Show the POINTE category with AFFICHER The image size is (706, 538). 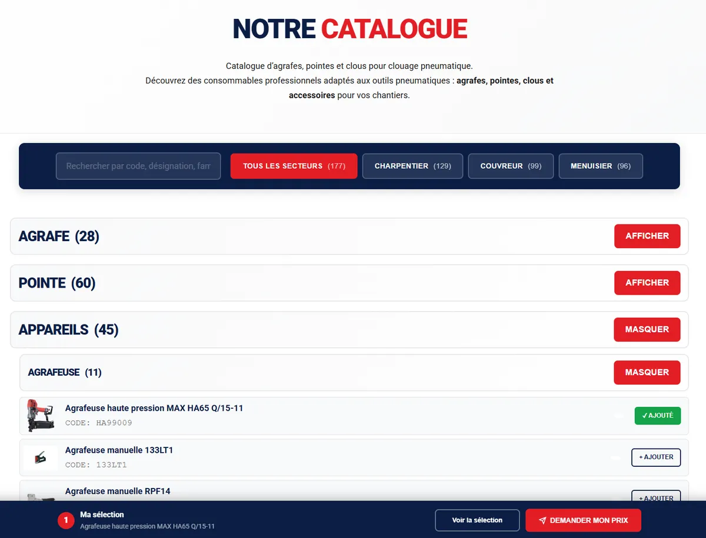[647, 283]
